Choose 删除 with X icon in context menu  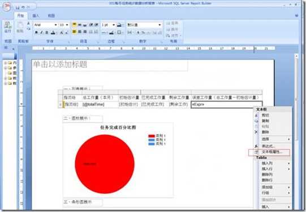(273, 132)
